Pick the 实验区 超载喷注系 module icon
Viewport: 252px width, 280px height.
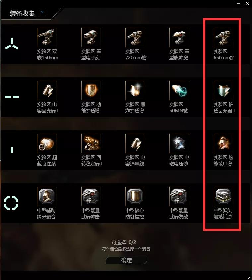[47, 143]
